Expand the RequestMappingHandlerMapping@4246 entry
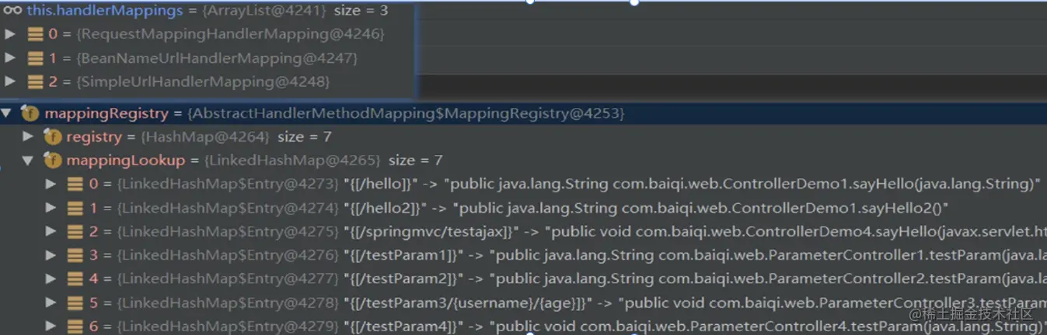Screen dimensions: 1047x335 [10, 34]
